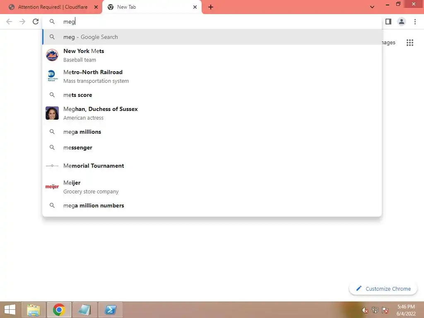424x318 pixels.
Task: Open File Explorer from taskbar
Action: (34, 310)
